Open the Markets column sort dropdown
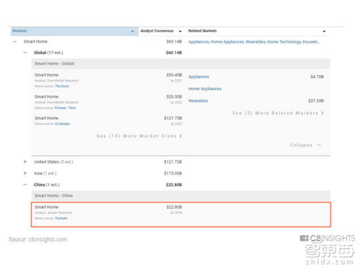 coord(133,31)
